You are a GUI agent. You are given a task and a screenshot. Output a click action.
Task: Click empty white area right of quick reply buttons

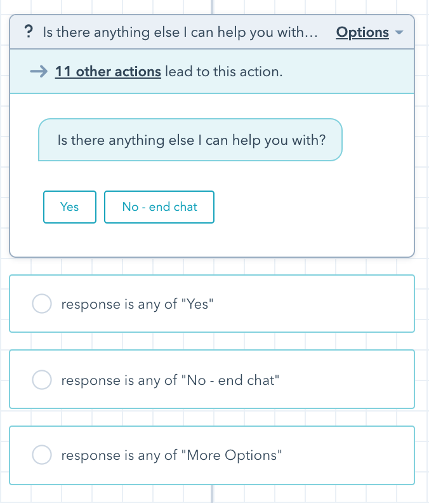pyautogui.click(x=311, y=208)
